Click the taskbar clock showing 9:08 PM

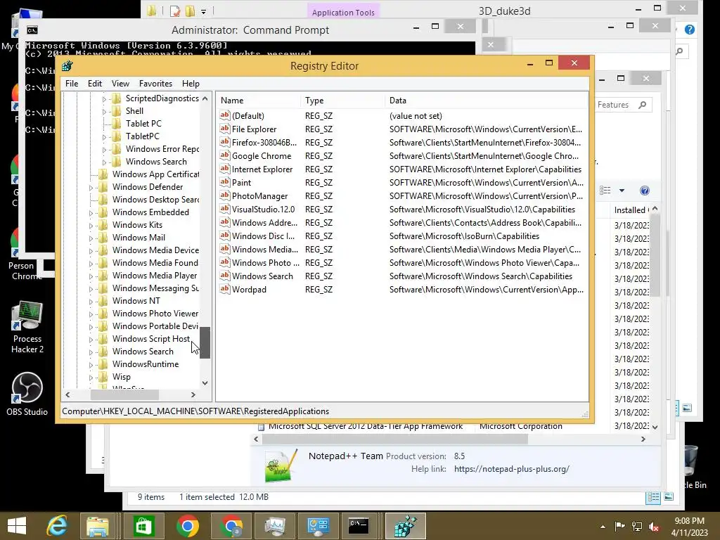689,527
